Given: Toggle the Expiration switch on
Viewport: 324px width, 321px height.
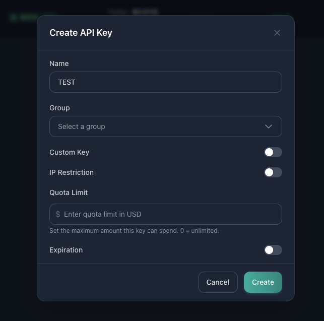Looking at the screenshot, I should [x=273, y=250].
